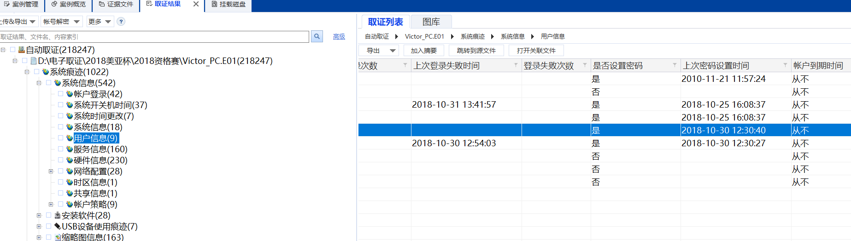The height and width of the screenshot is (241, 851).
Task: Click the filter icon on 登录失败次数 column
Action: (585, 65)
